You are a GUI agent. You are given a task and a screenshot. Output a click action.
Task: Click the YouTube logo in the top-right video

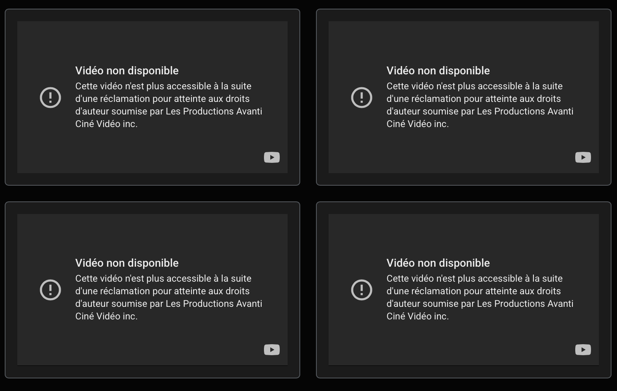(583, 157)
